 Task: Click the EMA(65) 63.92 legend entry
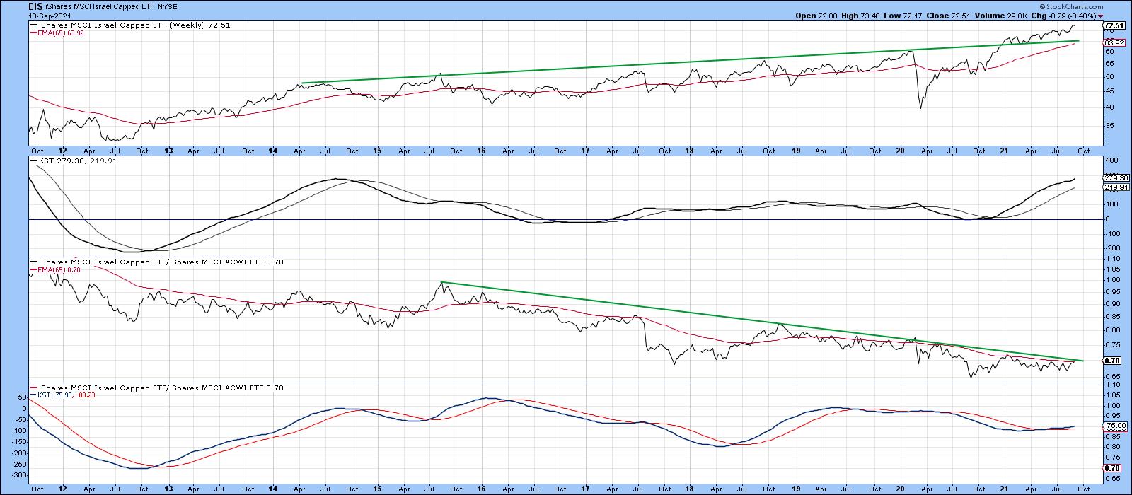(x=59, y=33)
